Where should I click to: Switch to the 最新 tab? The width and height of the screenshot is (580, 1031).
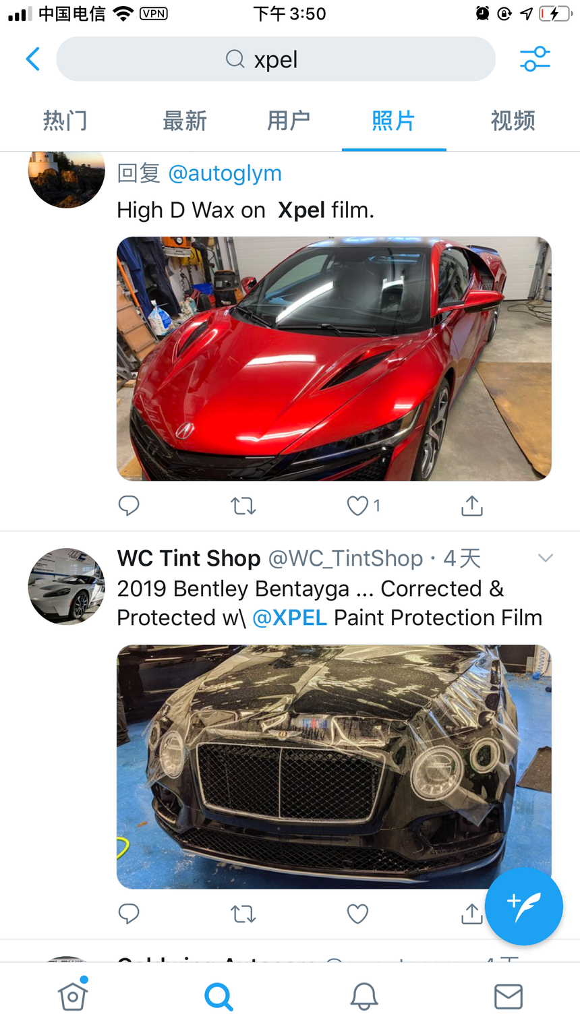point(184,121)
